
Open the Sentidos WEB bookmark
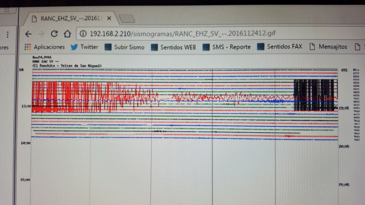[x=174, y=47]
